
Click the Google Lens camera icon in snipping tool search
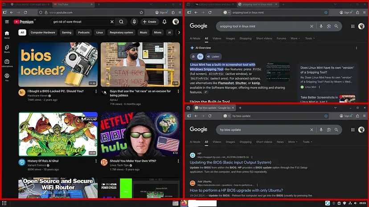(x=329, y=26)
